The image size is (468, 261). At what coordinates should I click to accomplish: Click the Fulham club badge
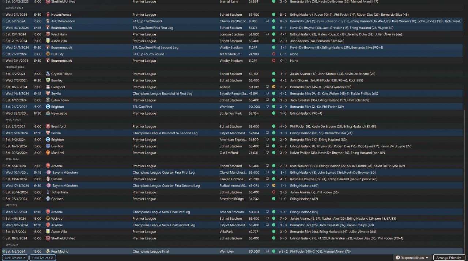[48, 179]
